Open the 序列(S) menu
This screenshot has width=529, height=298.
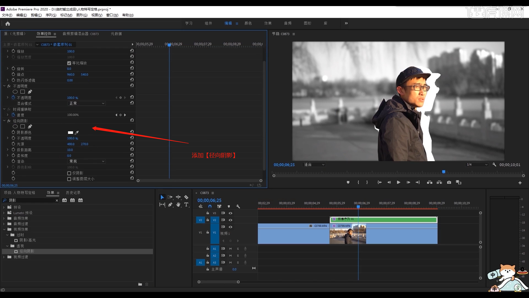pyautogui.click(x=51, y=15)
